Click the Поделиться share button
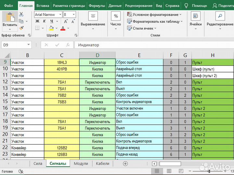 point(223,6)
